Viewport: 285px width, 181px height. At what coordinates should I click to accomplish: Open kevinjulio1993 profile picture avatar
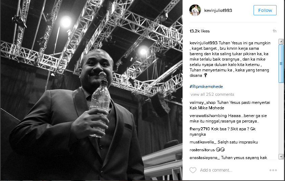(195, 10)
